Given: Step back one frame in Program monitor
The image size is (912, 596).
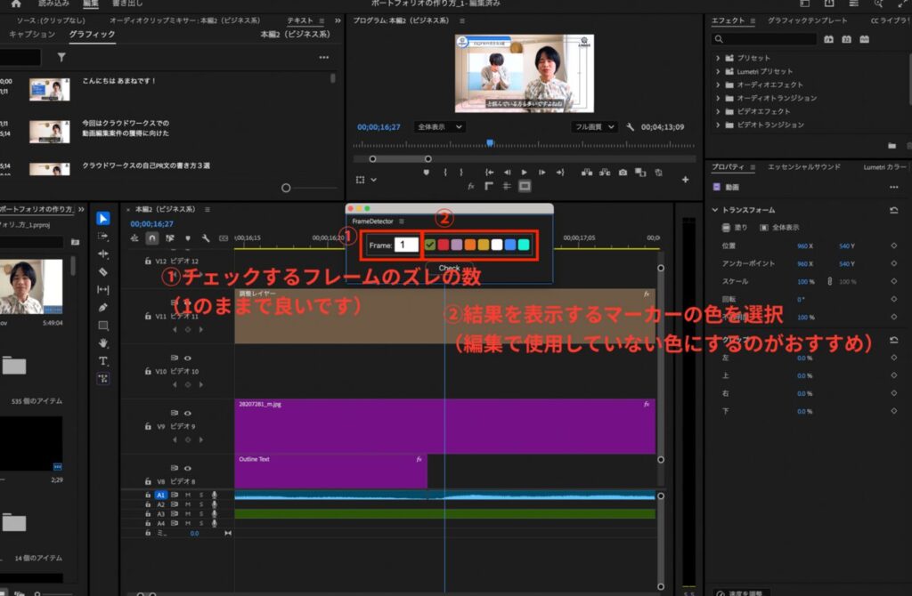Looking at the screenshot, I should (x=507, y=173).
